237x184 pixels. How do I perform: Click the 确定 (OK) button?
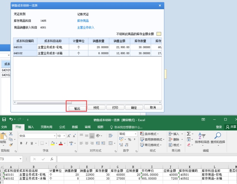[134, 107]
